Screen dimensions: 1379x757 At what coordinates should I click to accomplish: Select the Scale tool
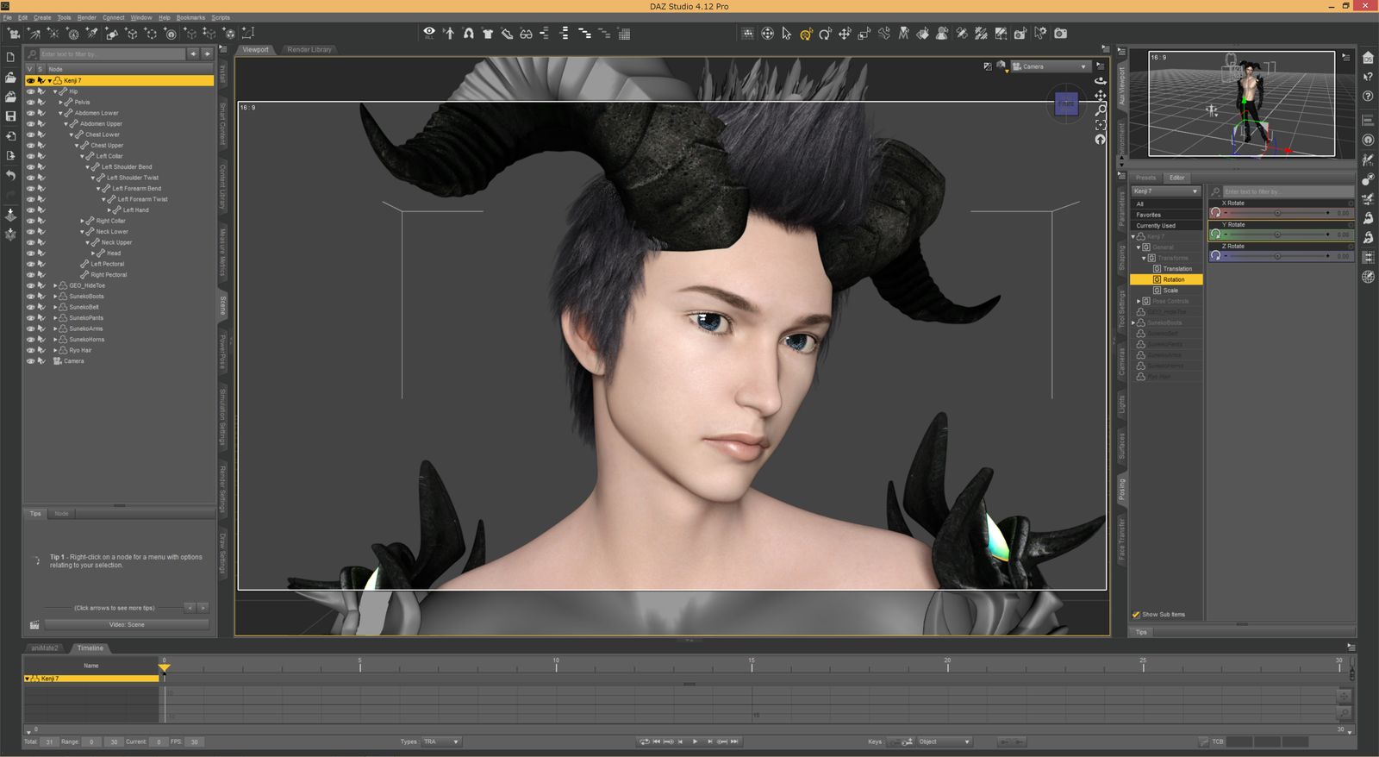pos(864,34)
